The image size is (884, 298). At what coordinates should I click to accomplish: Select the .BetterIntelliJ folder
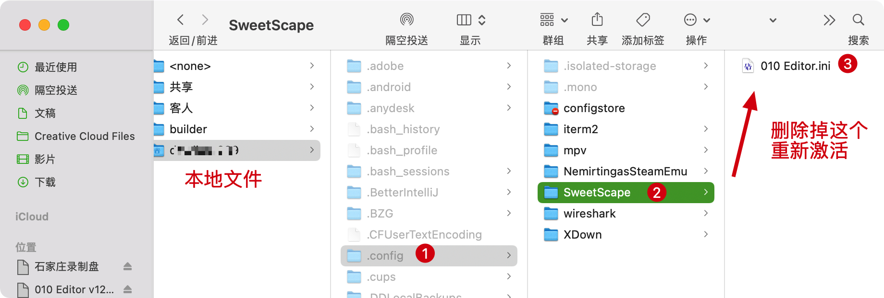(429, 193)
